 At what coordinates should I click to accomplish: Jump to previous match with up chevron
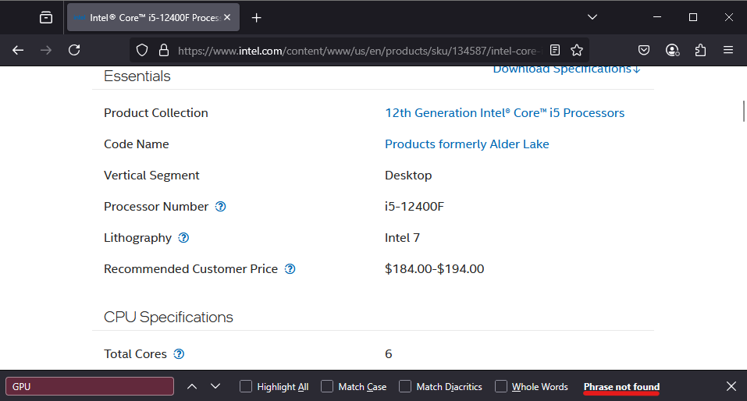pyautogui.click(x=192, y=386)
